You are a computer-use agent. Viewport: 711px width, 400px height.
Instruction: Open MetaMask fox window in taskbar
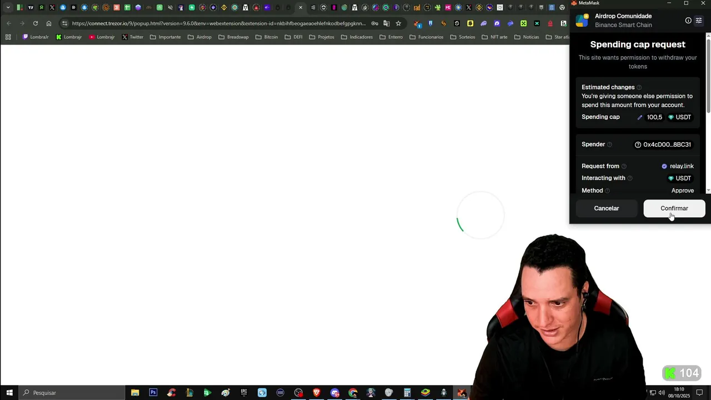point(462,393)
